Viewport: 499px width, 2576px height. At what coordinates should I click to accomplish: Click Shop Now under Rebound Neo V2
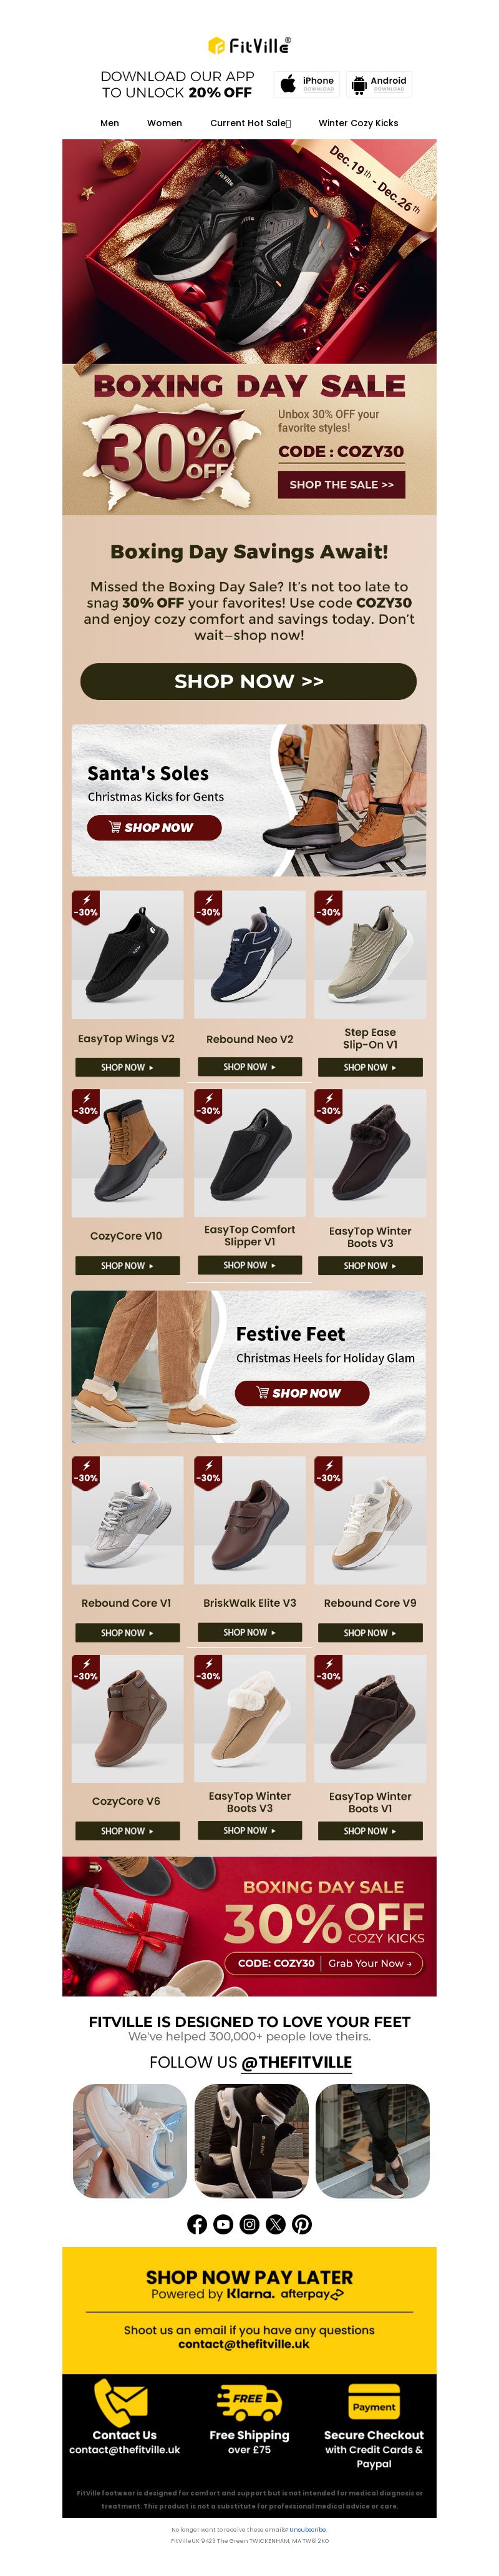[249, 1066]
